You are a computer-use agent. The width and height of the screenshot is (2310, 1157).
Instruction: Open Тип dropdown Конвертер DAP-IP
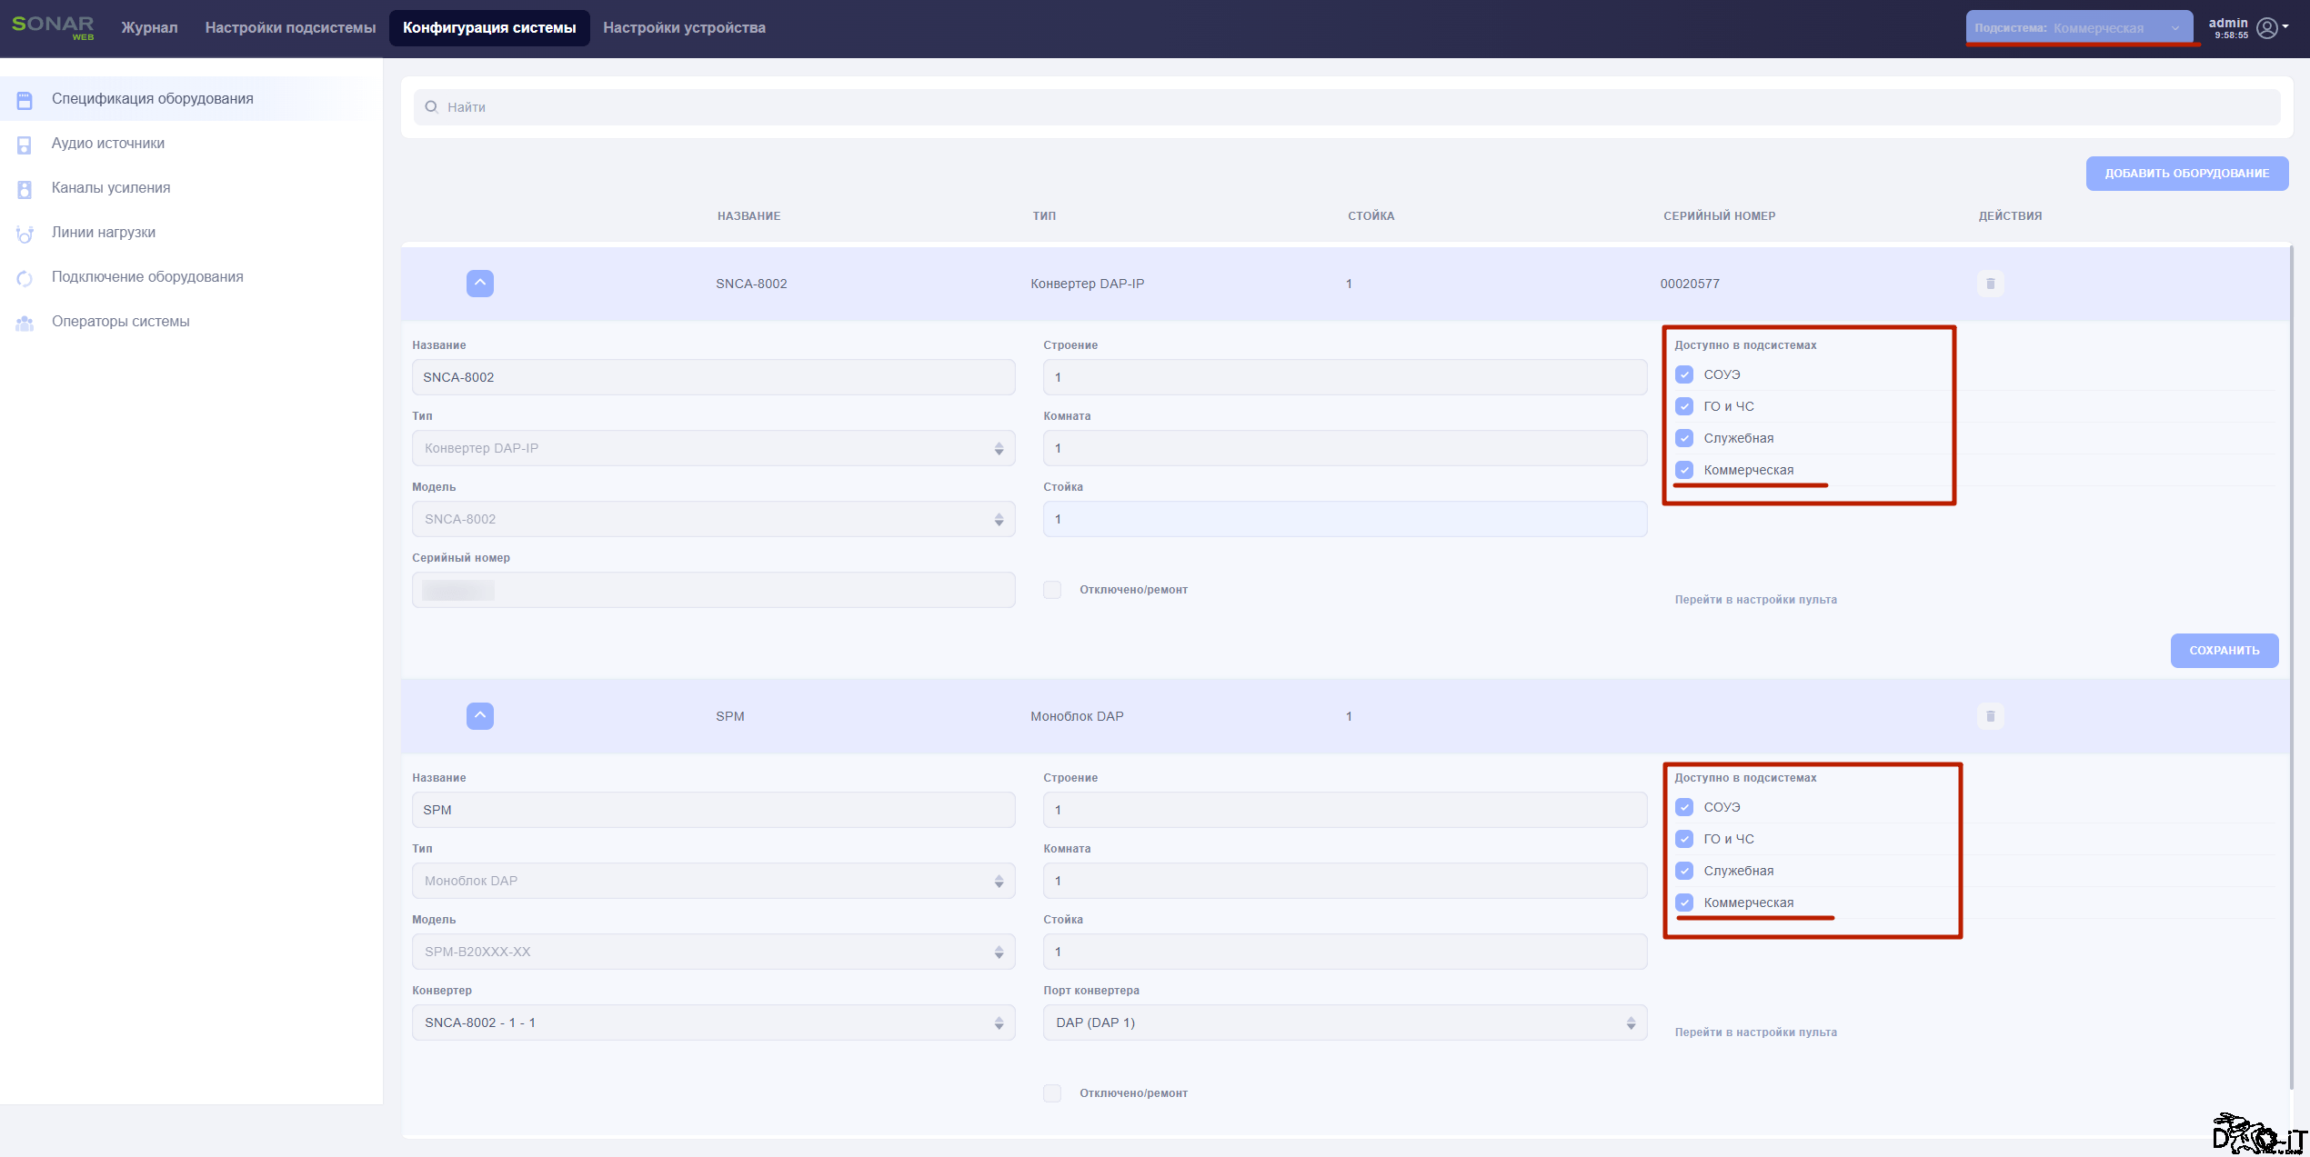click(714, 448)
